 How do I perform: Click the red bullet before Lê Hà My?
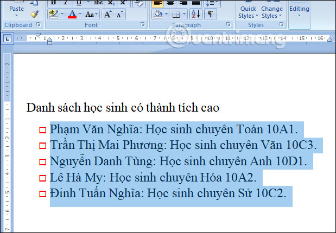click(x=43, y=178)
